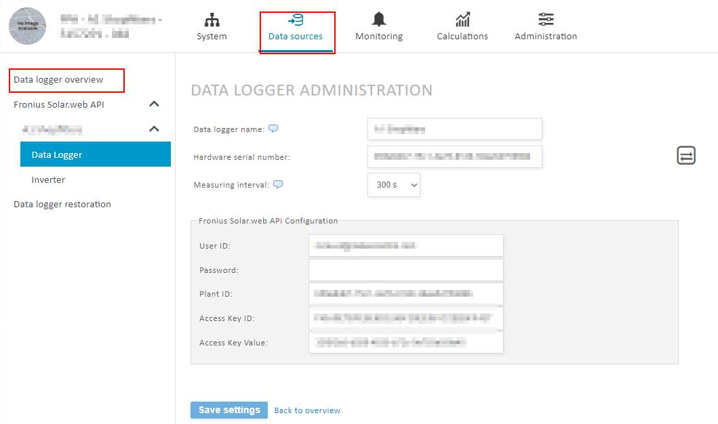Collapse the Fronius Solar.web API section
Viewport: 718px width, 424px height.
point(154,104)
